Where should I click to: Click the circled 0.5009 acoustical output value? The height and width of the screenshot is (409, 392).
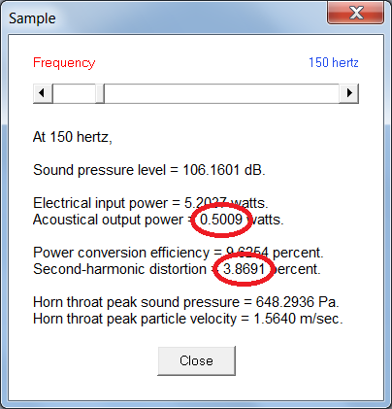click(x=221, y=220)
